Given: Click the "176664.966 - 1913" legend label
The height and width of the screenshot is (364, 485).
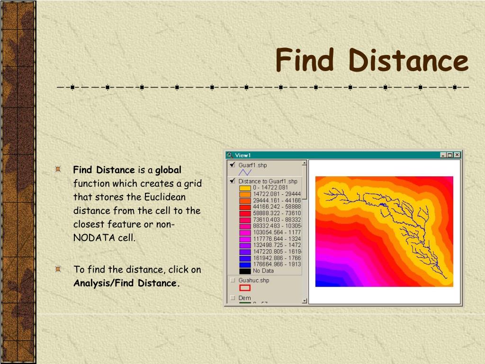Looking at the screenshot, I should pyautogui.click(x=277, y=264).
